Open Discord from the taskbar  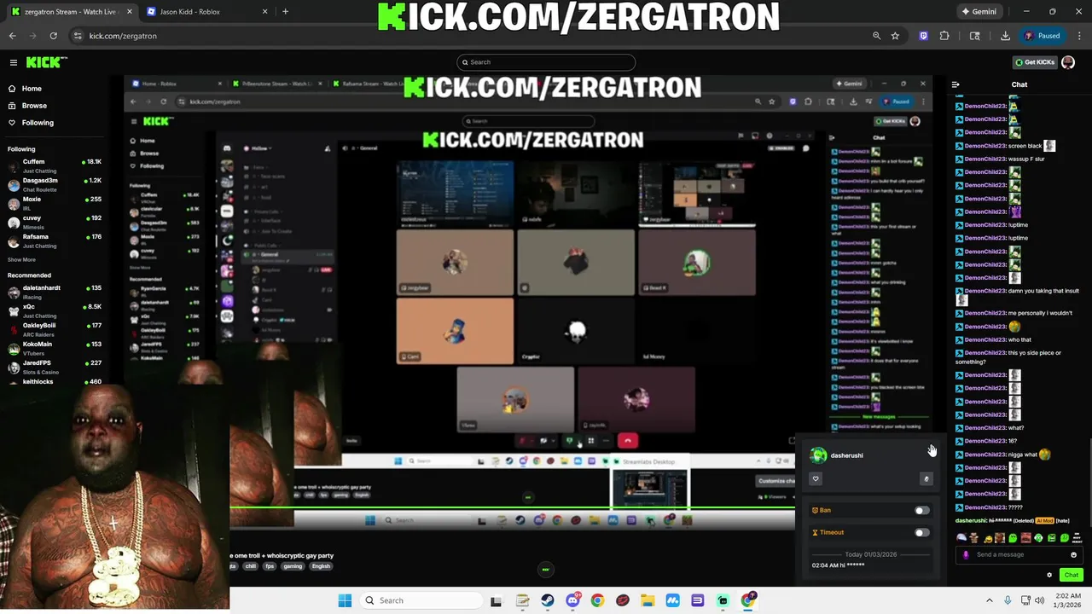point(572,600)
